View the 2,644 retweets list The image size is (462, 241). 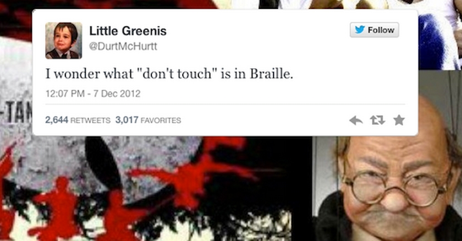[x=78, y=120]
